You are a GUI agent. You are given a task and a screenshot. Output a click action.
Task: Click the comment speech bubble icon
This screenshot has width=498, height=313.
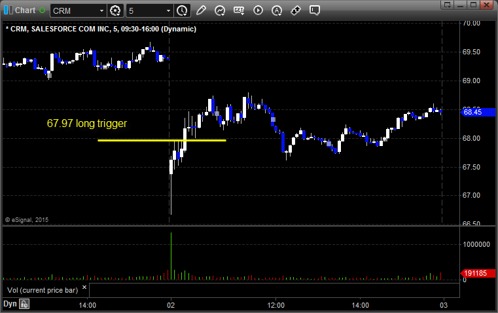pyautogui.click(x=315, y=10)
